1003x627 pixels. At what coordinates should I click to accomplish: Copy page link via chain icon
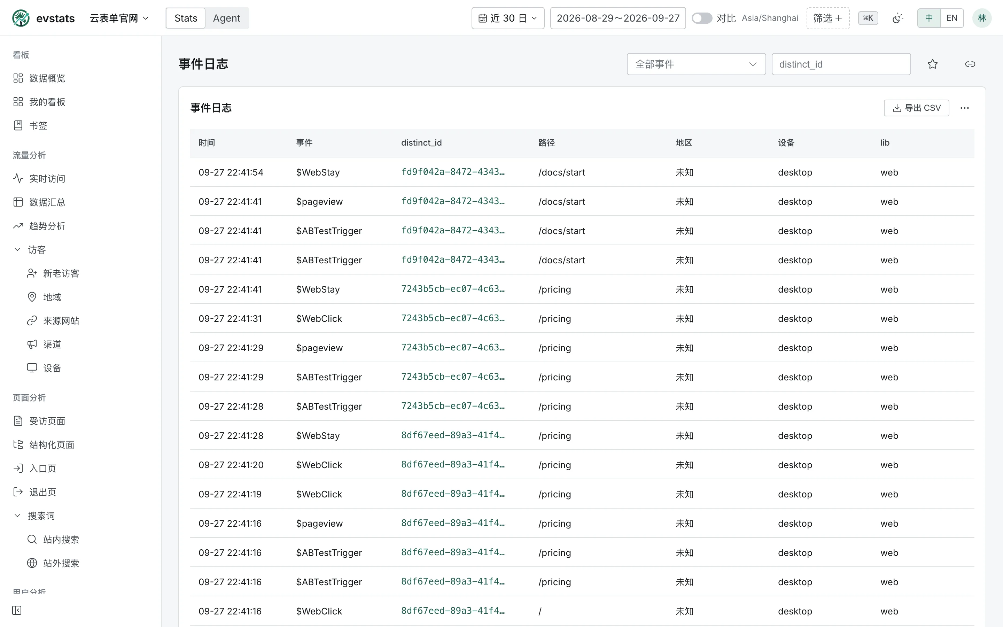click(x=970, y=64)
